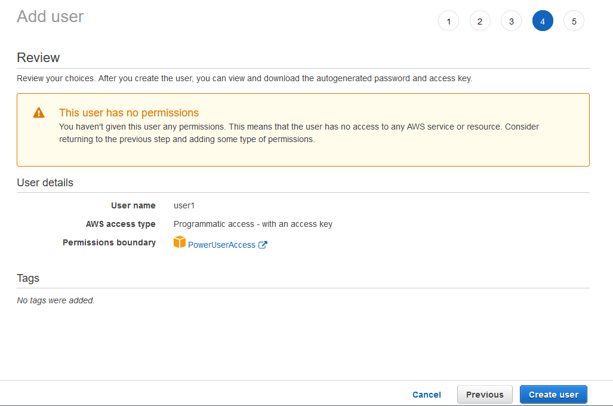This screenshot has height=406, width=613.
Task: Click the 'Programmatic access - with an access key' text
Action: click(253, 224)
